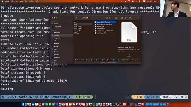191x107 pixels.
Task: Click More button in preview pane
Action: (x=129, y=55)
